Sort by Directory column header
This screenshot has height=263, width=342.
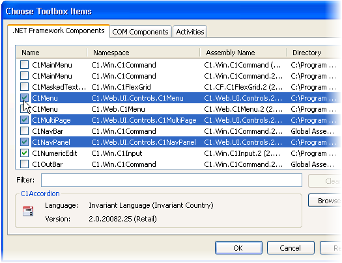pos(314,53)
